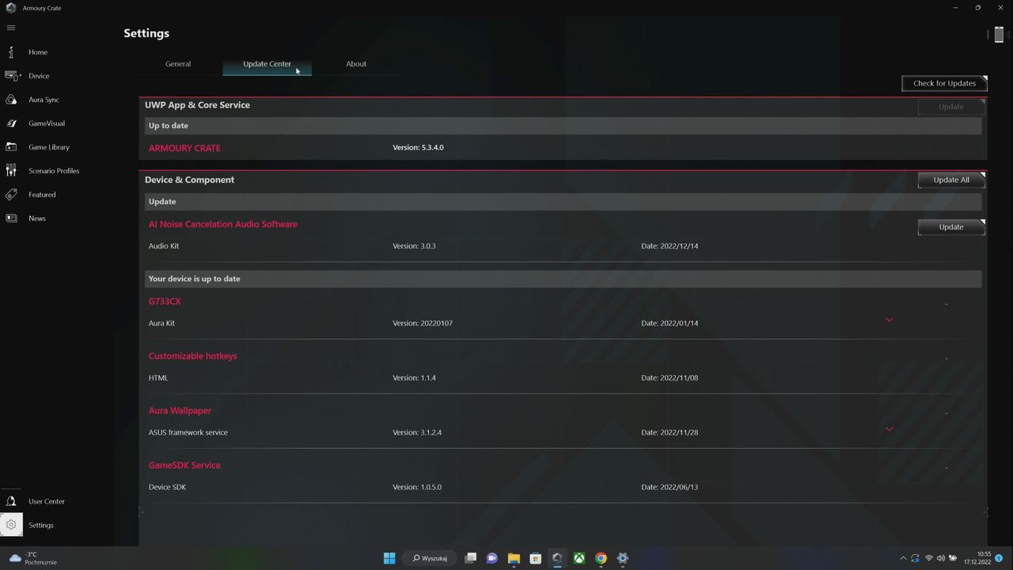Open Aura Sync in sidebar
Viewport: 1013px width, 570px height.
[x=43, y=100]
